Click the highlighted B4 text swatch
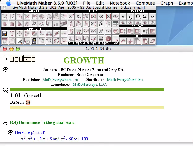Viewport: 193px width, 146px height. (x=28, y=102)
